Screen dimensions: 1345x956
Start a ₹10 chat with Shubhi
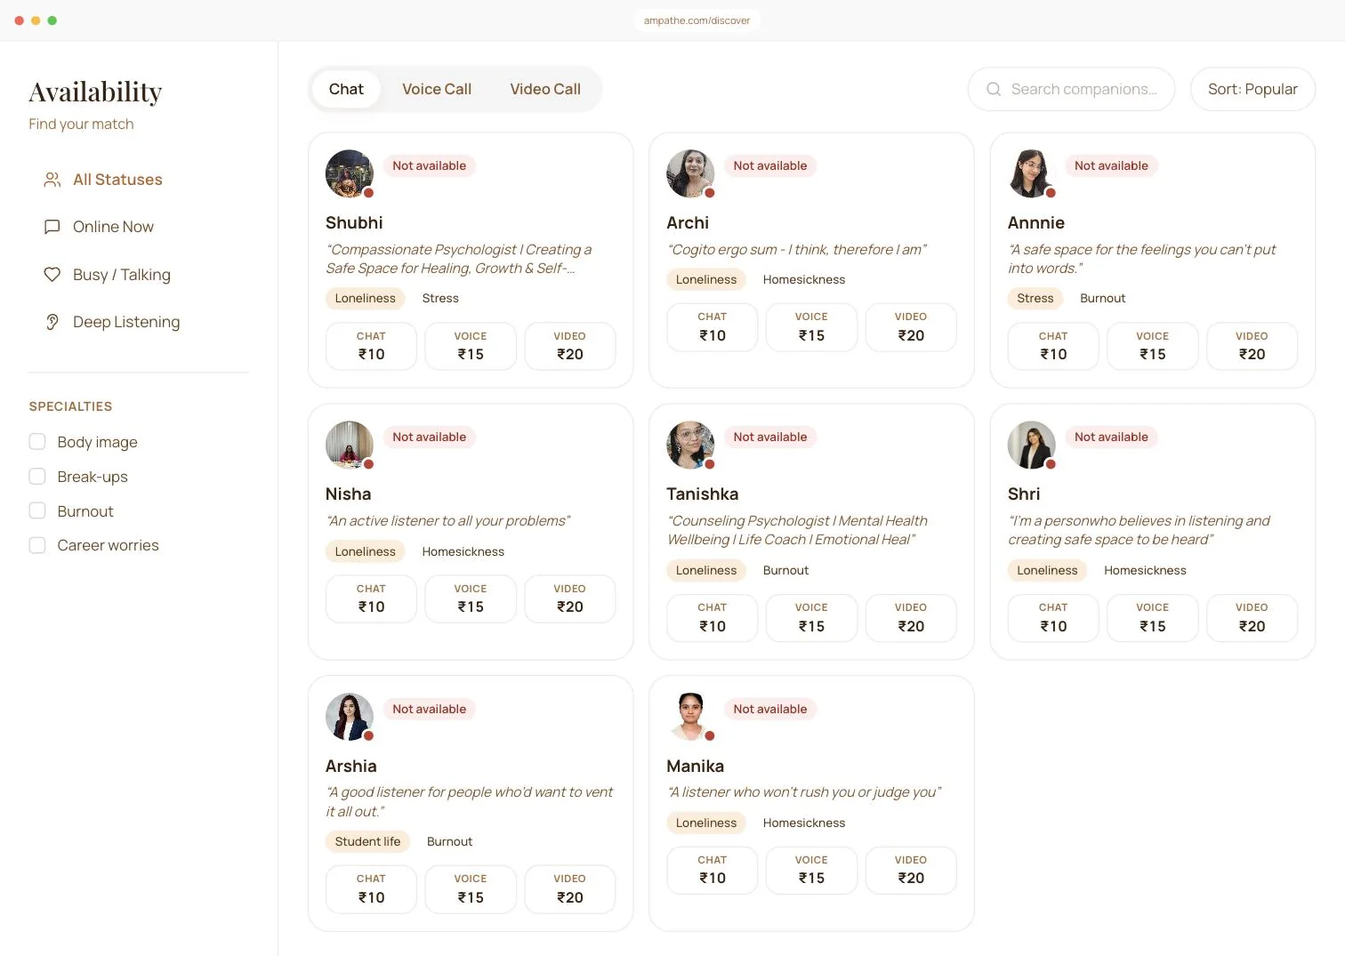pyautogui.click(x=371, y=346)
